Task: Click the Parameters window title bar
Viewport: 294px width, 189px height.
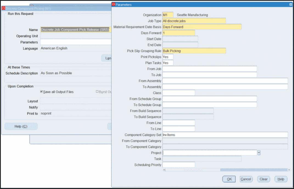Action: (202, 4)
